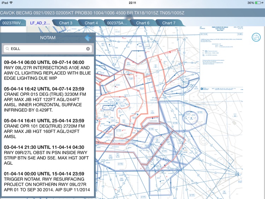Tap the CRANE OPR 101 DEG text
Image resolution: width=265 pixels, height=199 pixels.
[x=44, y=131]
